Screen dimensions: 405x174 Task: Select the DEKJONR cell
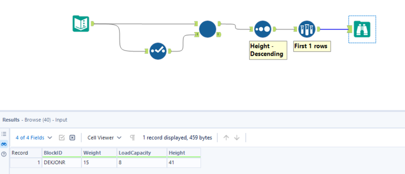point(62,163)
